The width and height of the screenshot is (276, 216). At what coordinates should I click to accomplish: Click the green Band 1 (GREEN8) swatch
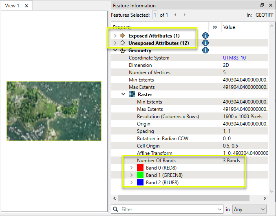140,175
